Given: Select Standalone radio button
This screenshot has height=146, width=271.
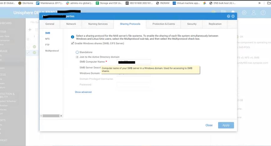Looking at the screenshot, I should pos(77,52).
